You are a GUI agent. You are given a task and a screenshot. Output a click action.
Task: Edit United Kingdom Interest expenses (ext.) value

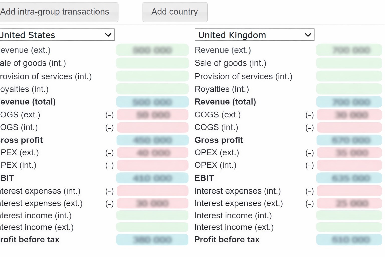click(x=349, y=203)
